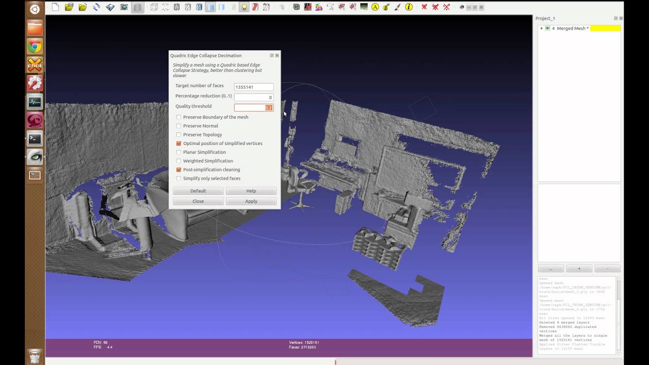Screen dimensions: 649x365
Task: Import a mesh file
Action: pyautogui.click(x=83, y=7)
